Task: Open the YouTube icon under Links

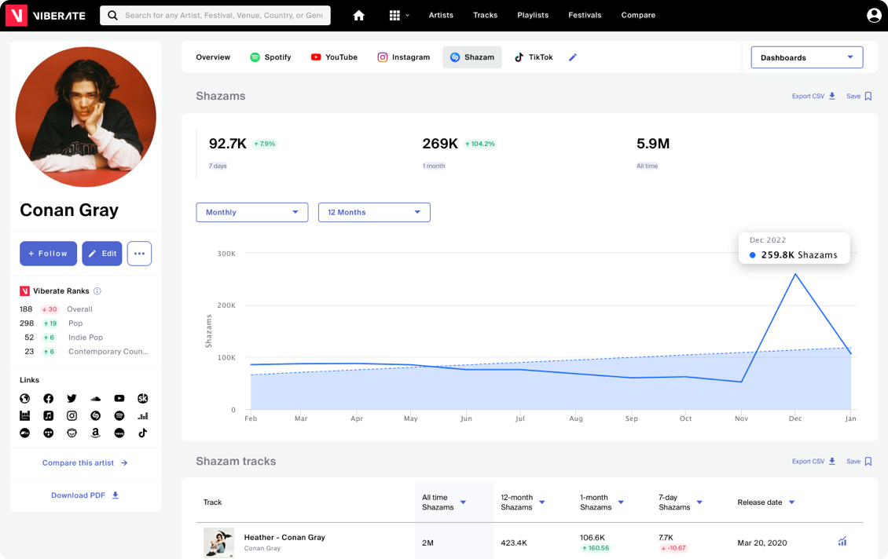Action: click(x=119, y=398)
